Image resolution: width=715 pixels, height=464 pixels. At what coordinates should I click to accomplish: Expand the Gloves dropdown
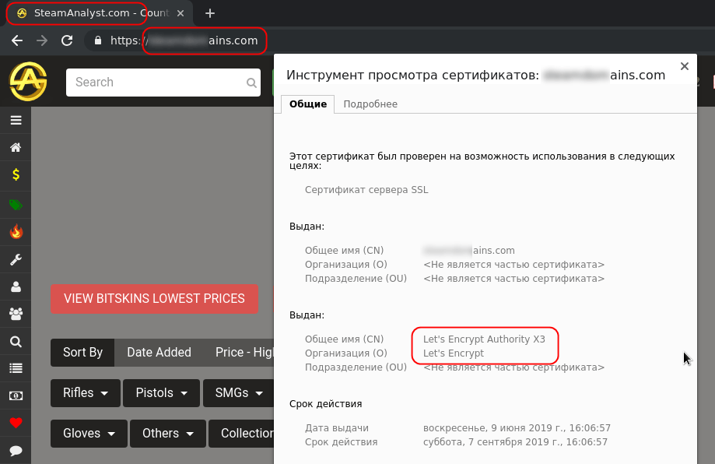coord(89,434)
